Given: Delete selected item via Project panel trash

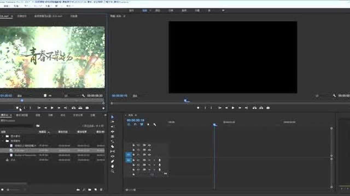Looking at the screenshot, I should coord(101,189).
